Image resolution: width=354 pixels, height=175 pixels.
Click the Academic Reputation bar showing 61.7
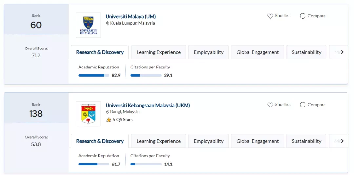point(94,164)
